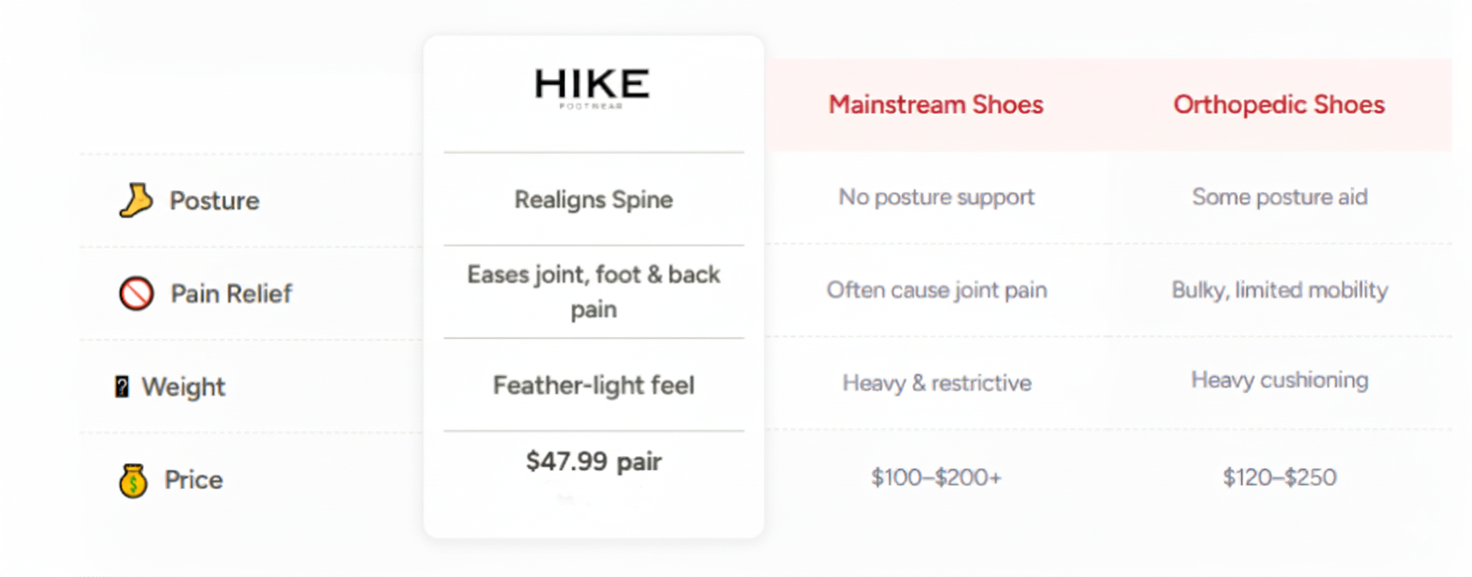Click the Price row label
The width and height of the screenshot is (1472, 577).
[193, 480]
